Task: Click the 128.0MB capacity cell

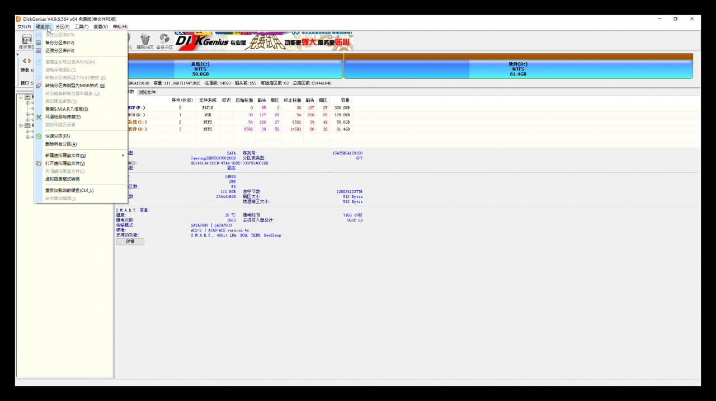Action: [x=342, y=115]
